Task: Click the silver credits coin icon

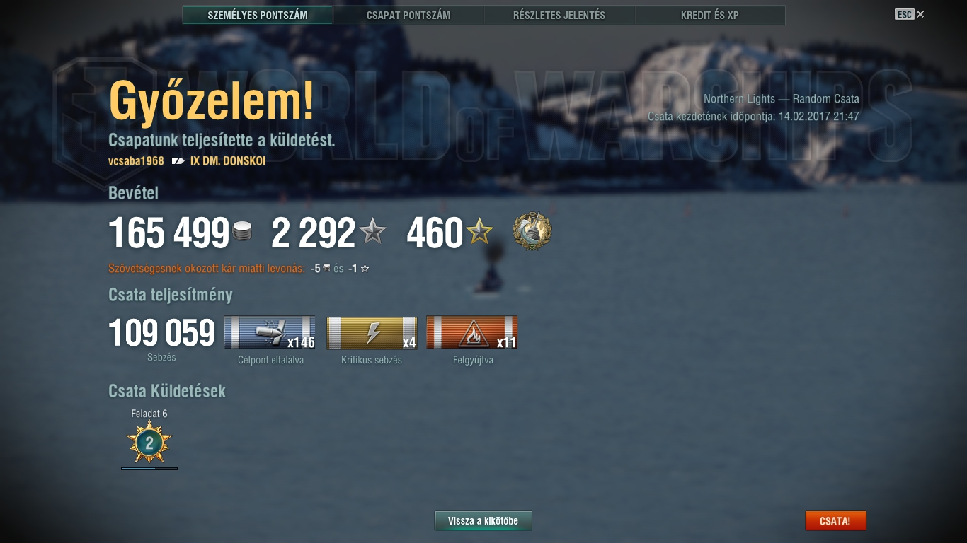Action: pyautogui.click(x=242, y=233)
